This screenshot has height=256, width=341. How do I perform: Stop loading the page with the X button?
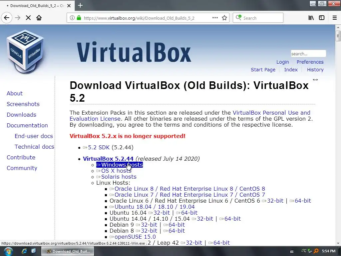pyautogui.click(x=28, y=18)
